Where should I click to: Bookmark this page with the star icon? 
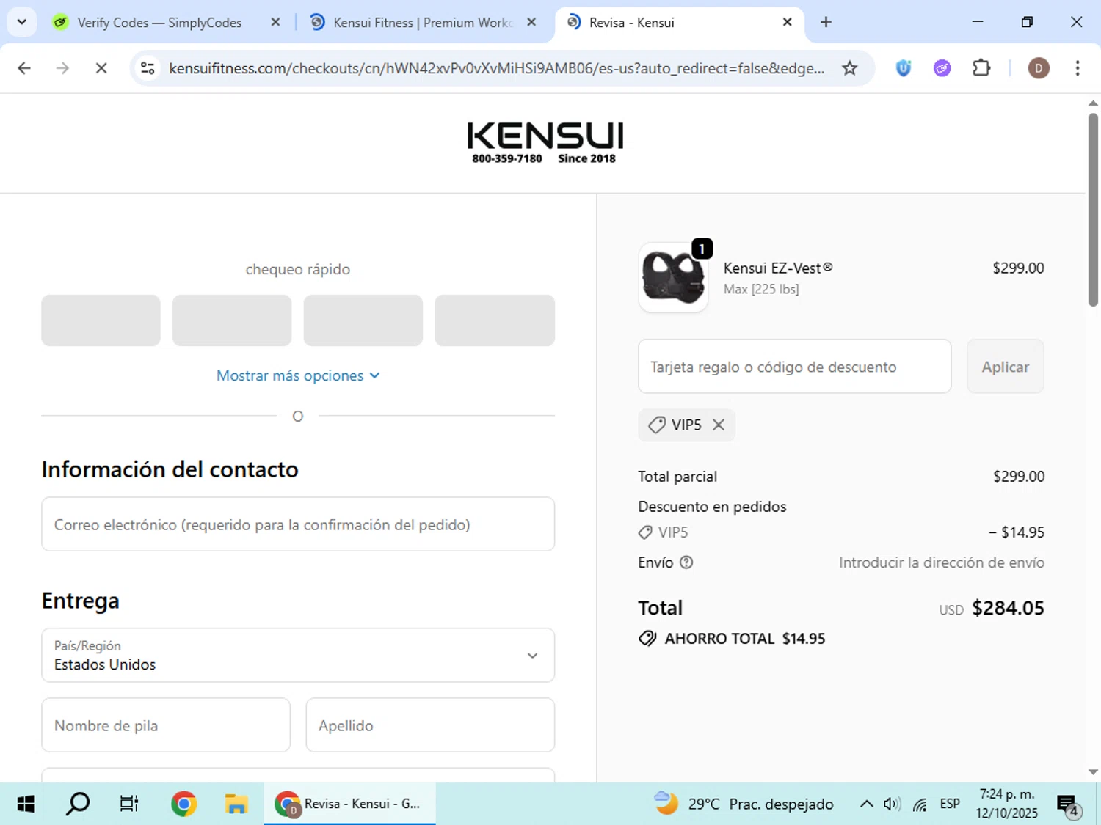pos(849,68)
